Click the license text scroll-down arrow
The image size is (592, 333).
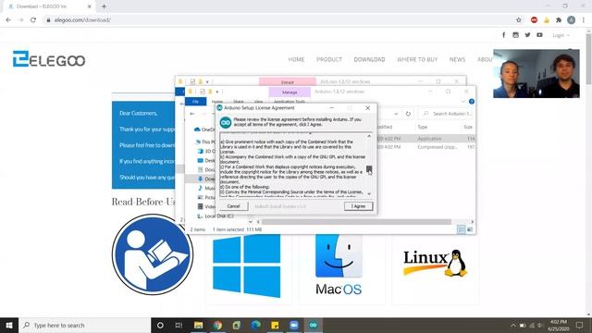369,193
